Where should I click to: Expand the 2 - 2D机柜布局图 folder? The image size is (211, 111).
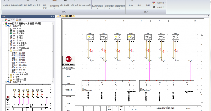[x=9, y=75]
